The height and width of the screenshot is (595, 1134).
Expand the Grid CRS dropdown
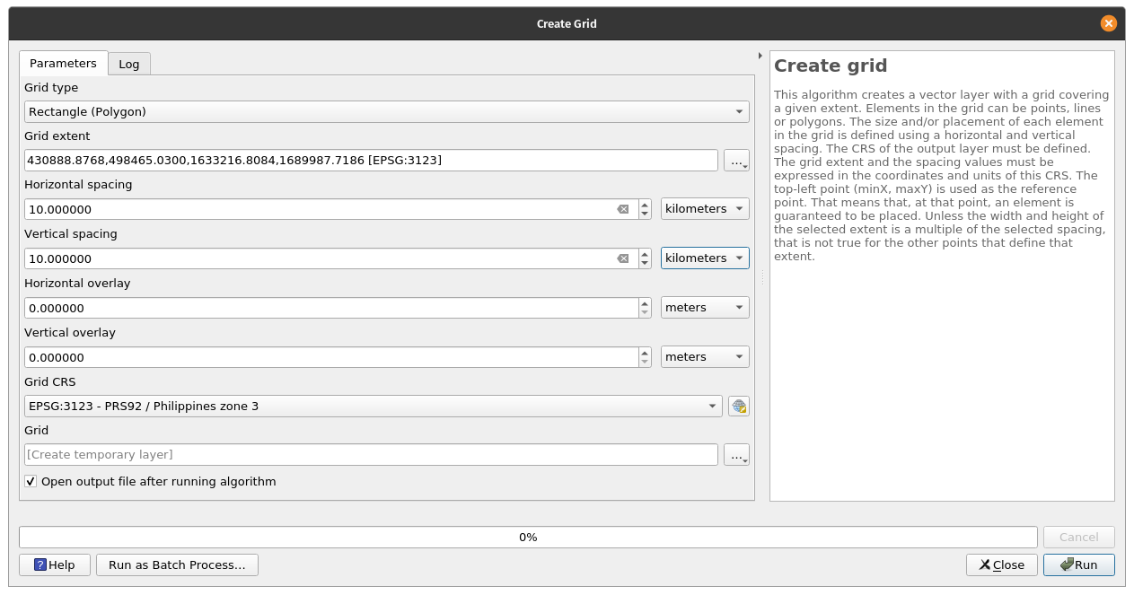pyautogui.click(x=373, y=406)
